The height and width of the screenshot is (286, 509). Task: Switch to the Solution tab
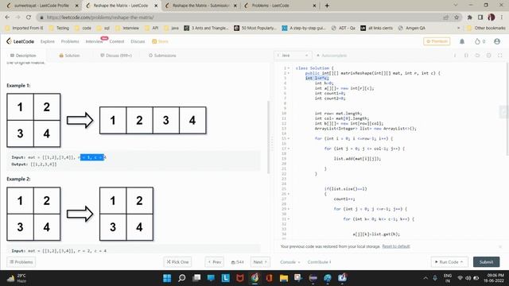[x=69, y=56]
